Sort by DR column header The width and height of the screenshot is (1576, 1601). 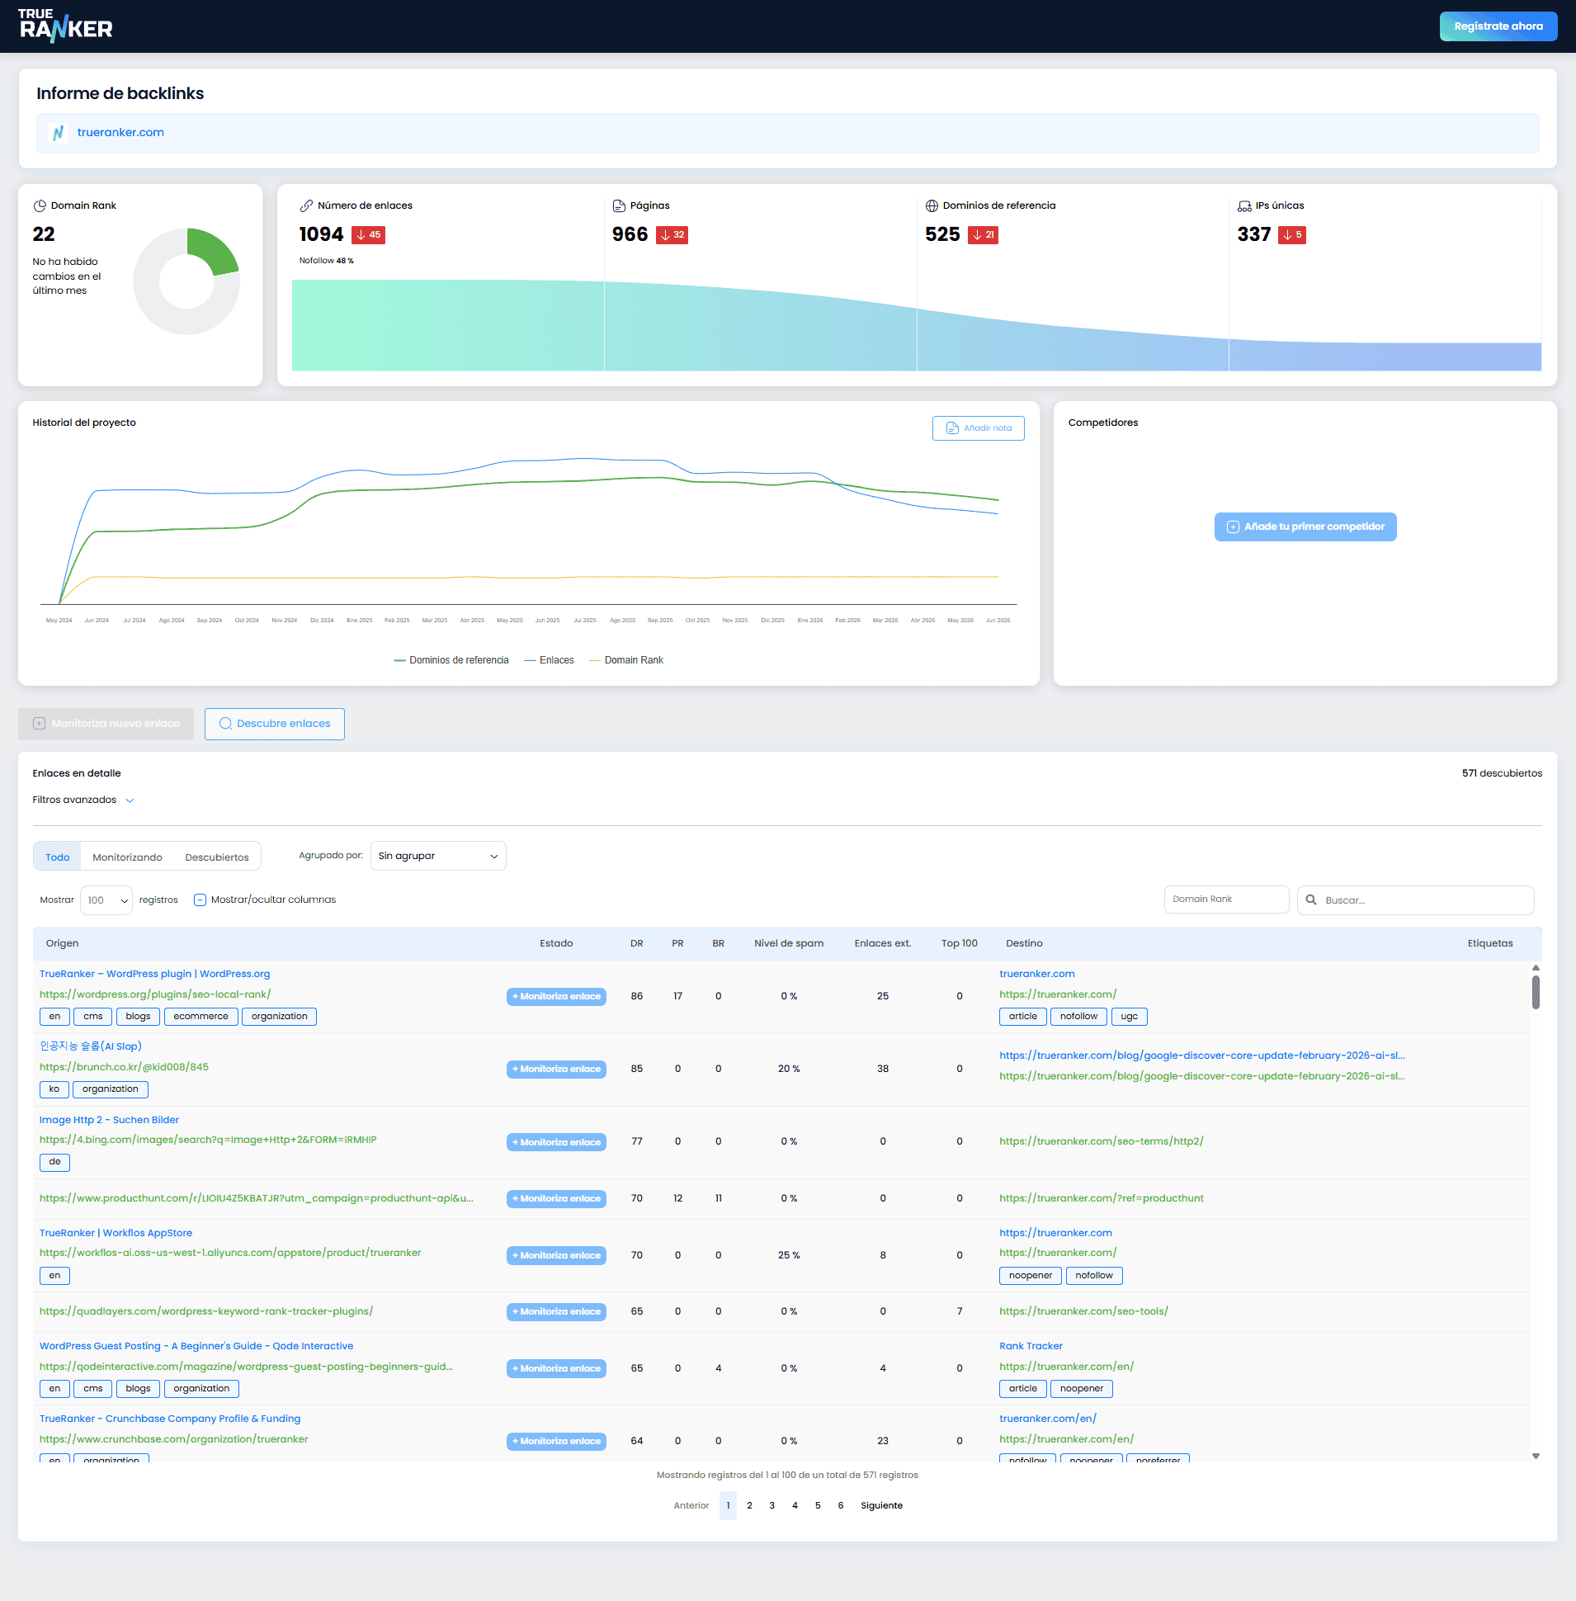[636, 944]
